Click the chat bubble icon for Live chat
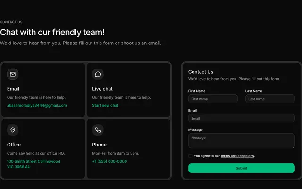 98,74
